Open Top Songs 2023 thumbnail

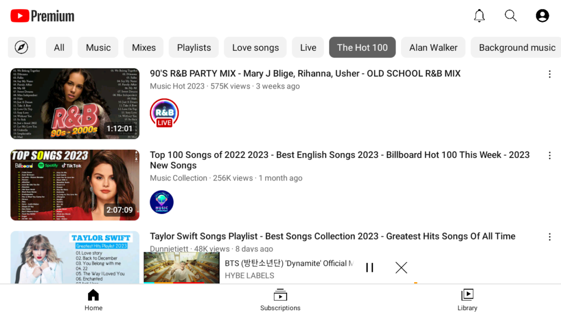75,185
